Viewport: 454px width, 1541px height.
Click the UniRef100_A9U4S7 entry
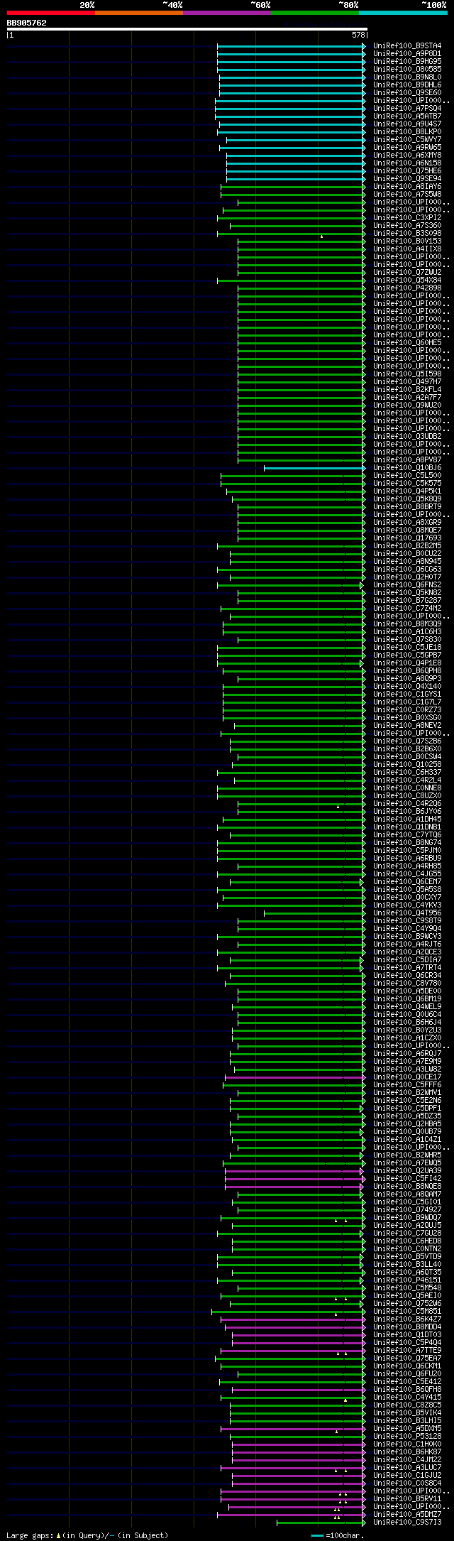(407, 124)
